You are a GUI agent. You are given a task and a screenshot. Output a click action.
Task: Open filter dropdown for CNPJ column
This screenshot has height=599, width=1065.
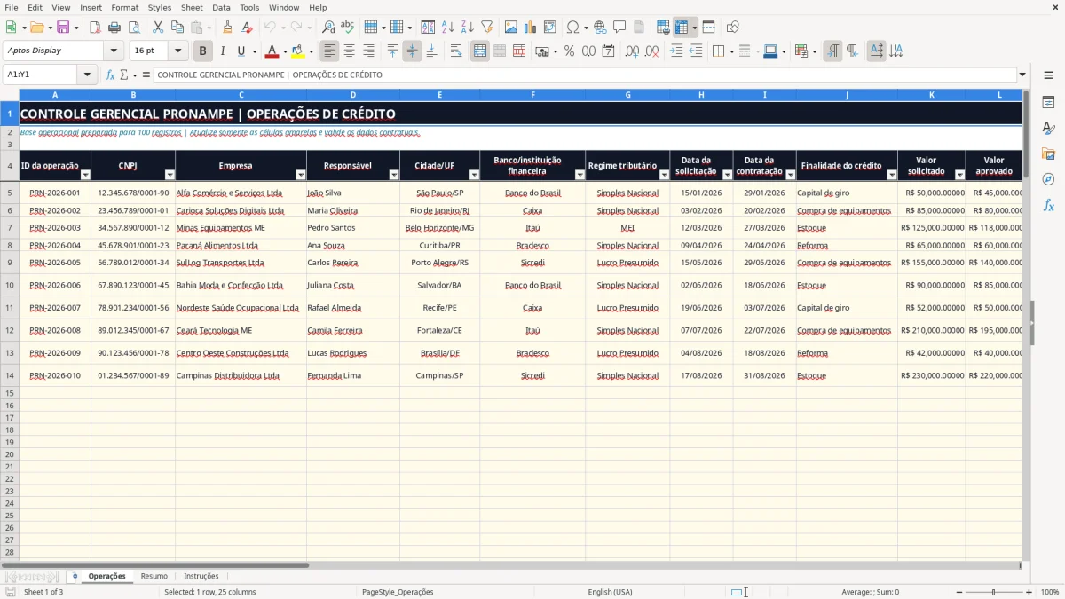pyautogui.click(x=169, y=175)
